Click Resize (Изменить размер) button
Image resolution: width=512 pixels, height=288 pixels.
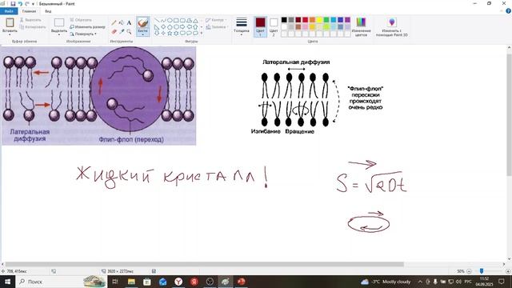87,26
